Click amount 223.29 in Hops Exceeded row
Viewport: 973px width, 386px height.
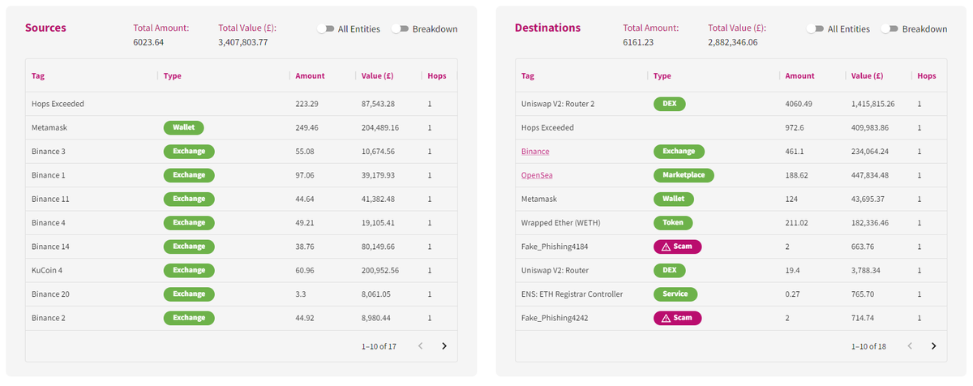pyautogui.click(x=306, y=104)
